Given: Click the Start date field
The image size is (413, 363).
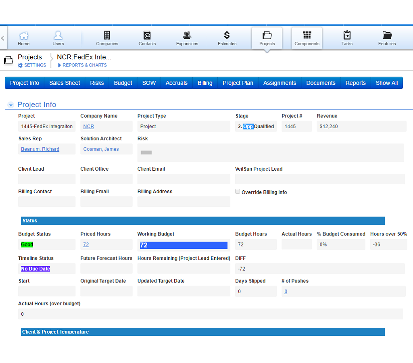Looking at the screenshot, I should coord(47,291).
